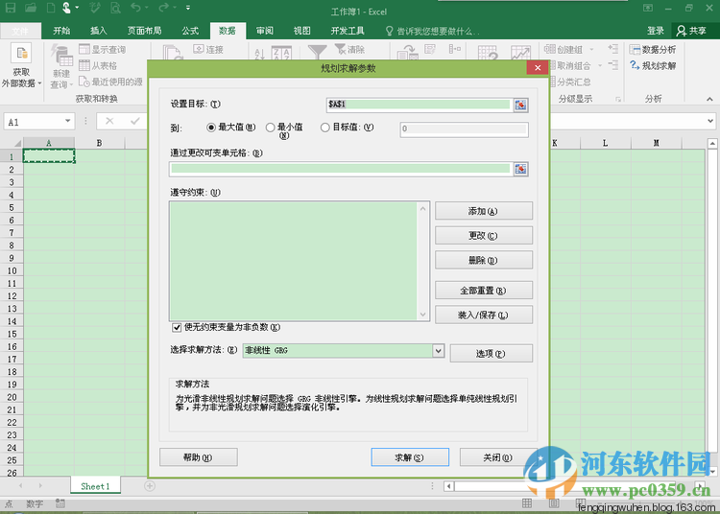Switch to the 公式 tab
Screen dimensions: 720x514
pyautogui.click(x=190, y=31)
